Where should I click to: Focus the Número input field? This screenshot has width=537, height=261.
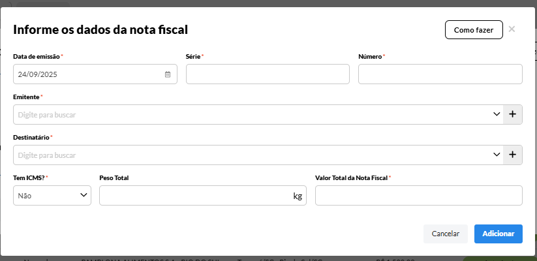click(x=440, y=74)
